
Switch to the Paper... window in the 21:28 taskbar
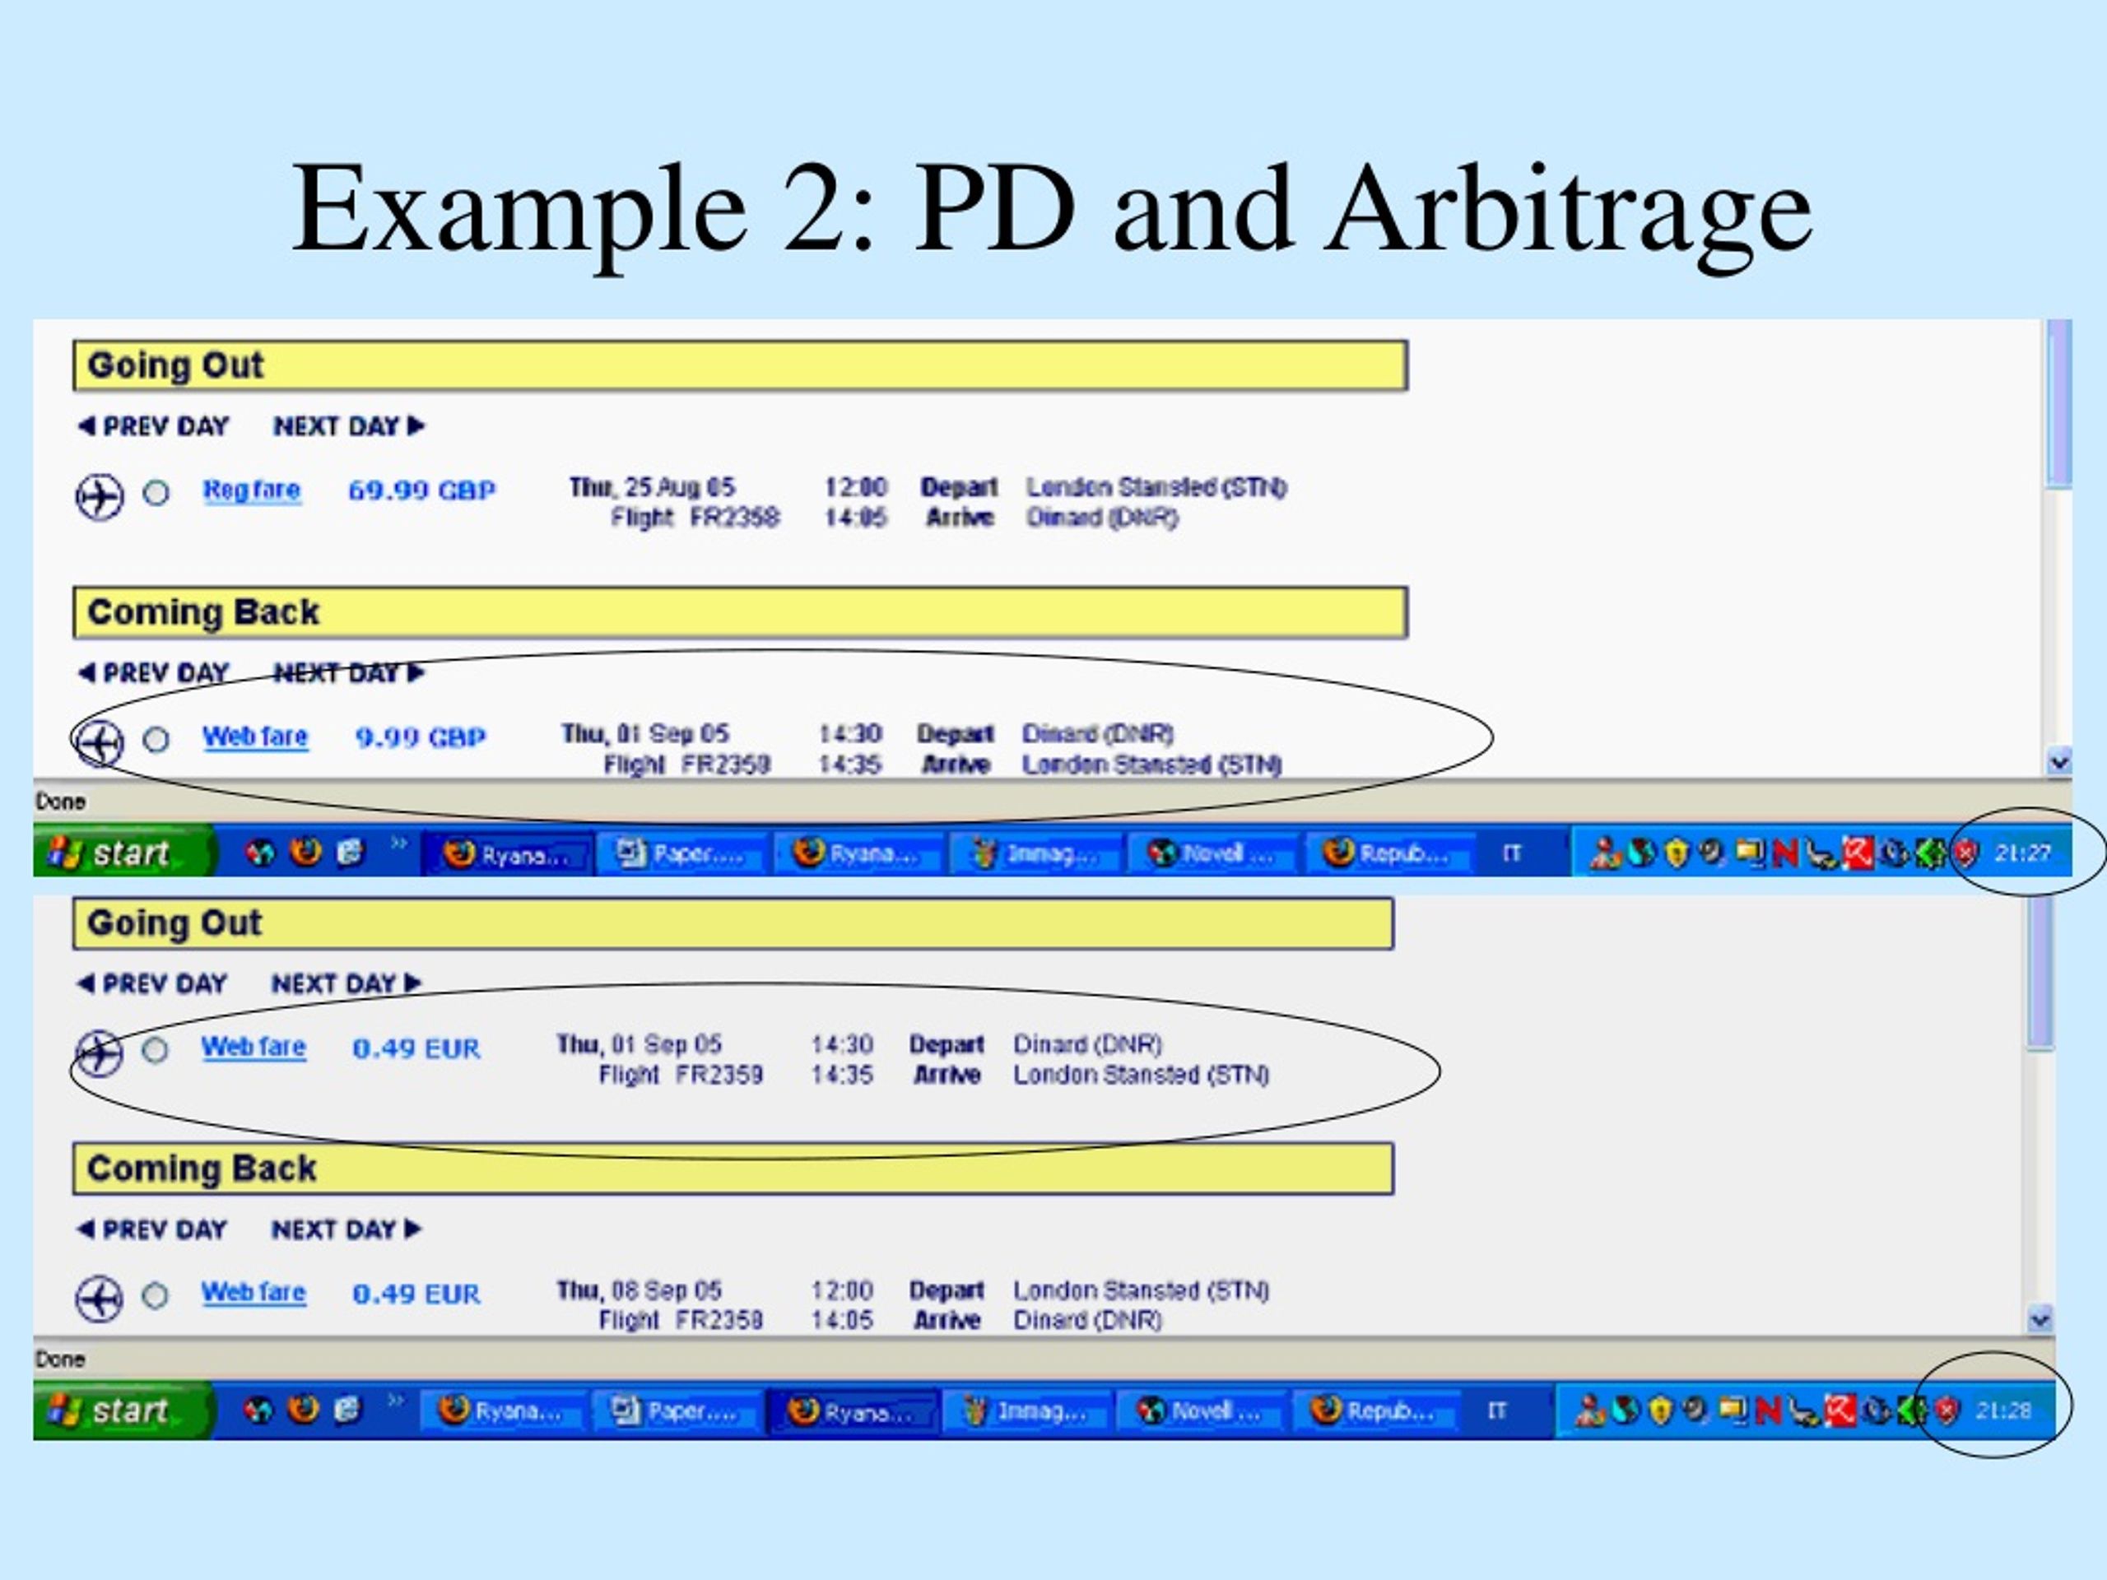[677, 1410]
